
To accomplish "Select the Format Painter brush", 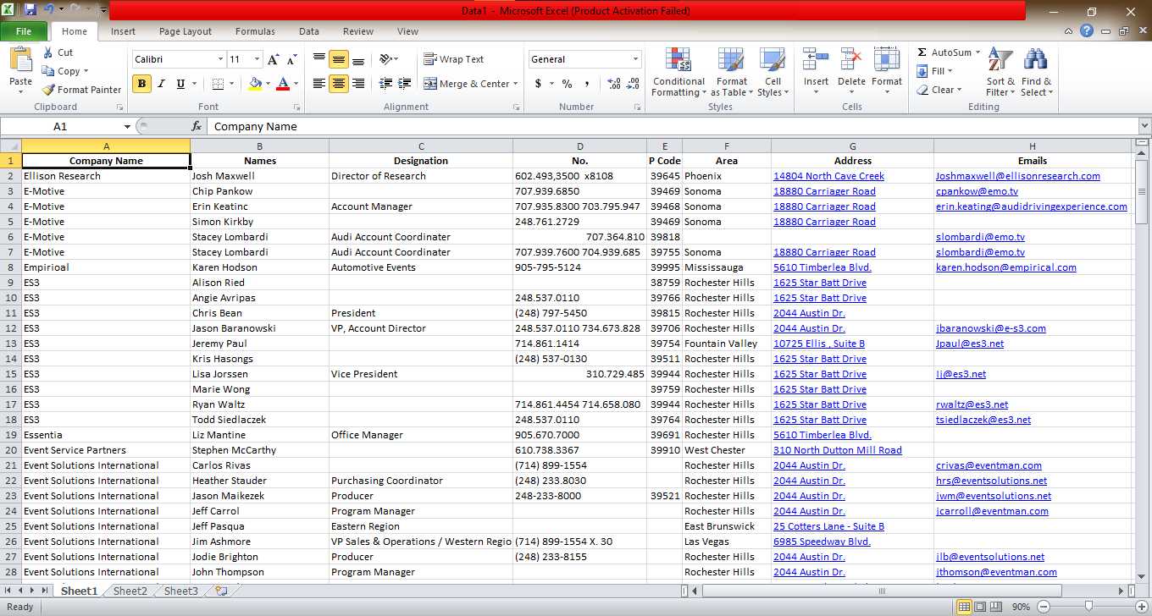I will pos(49,90).
